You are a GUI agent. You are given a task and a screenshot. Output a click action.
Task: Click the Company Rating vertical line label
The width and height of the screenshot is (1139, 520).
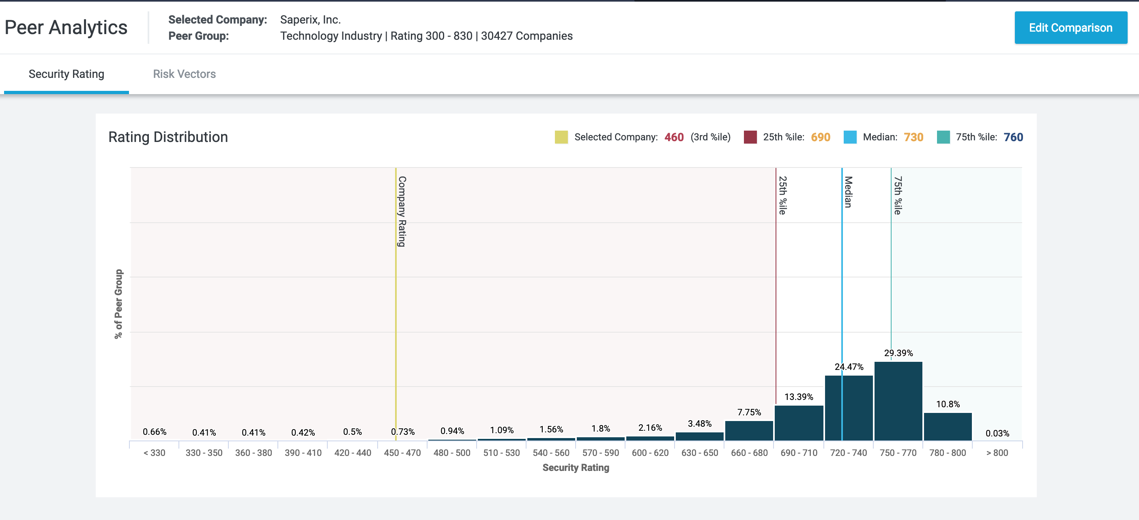point(402,211)
